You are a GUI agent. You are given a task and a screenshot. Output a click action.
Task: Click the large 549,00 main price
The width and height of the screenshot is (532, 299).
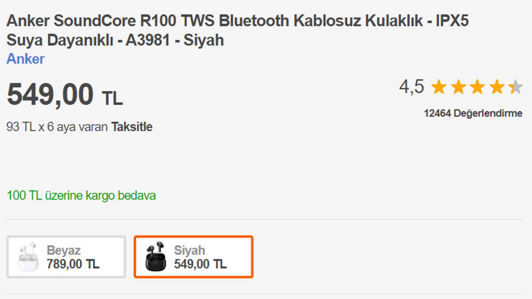pos(50,95)
